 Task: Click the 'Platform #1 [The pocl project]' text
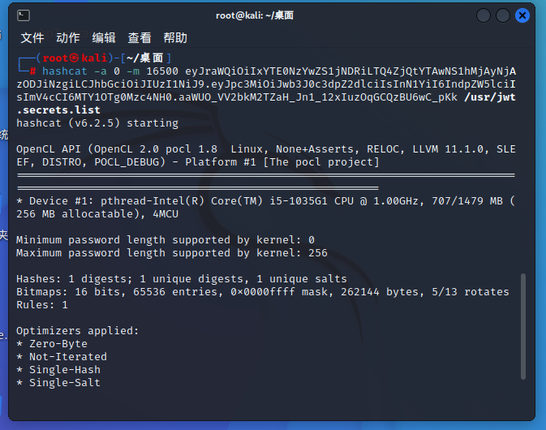[x=282, y=162]
